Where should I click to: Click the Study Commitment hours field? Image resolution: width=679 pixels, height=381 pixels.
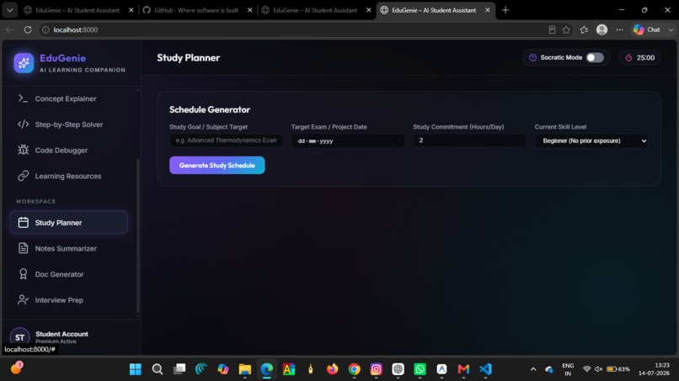(x=469, y=140)
